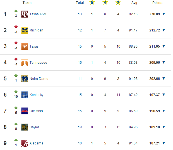
Task: Open the Tennessee team link
Action: point(38,63)
